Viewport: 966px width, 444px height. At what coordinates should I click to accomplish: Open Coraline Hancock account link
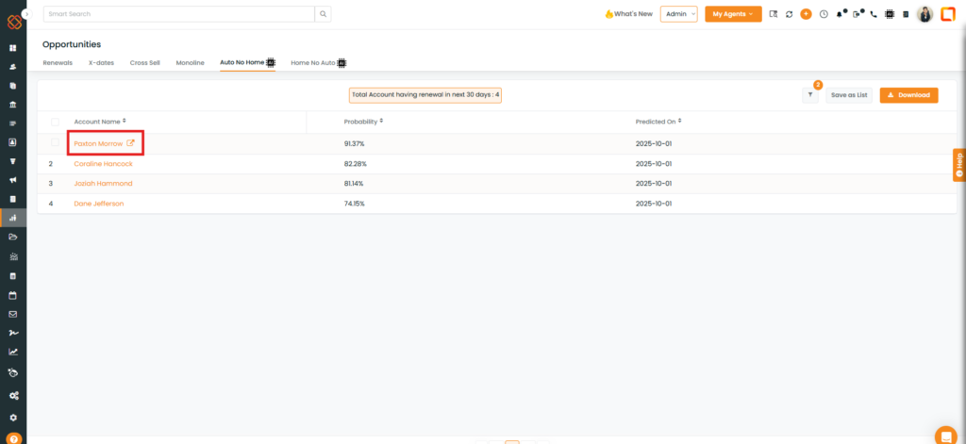pyautogui.click(x=103, y=164)
